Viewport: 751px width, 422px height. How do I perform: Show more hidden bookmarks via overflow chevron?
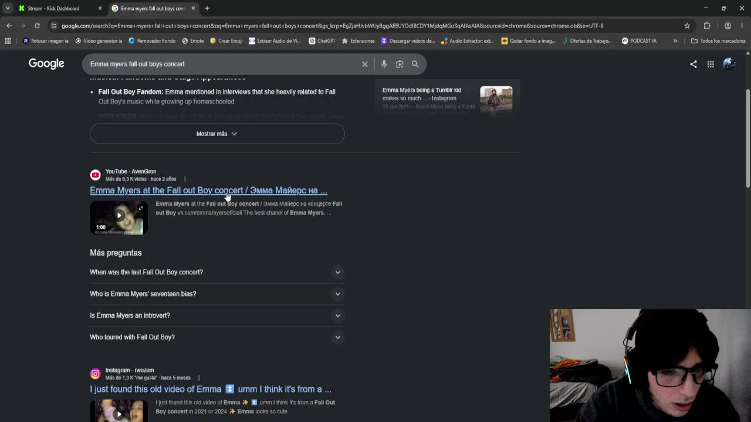[675, 41]
